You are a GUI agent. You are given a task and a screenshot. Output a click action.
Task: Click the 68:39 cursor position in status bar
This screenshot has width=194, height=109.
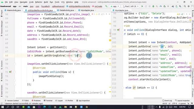click(x=165, y=104)
